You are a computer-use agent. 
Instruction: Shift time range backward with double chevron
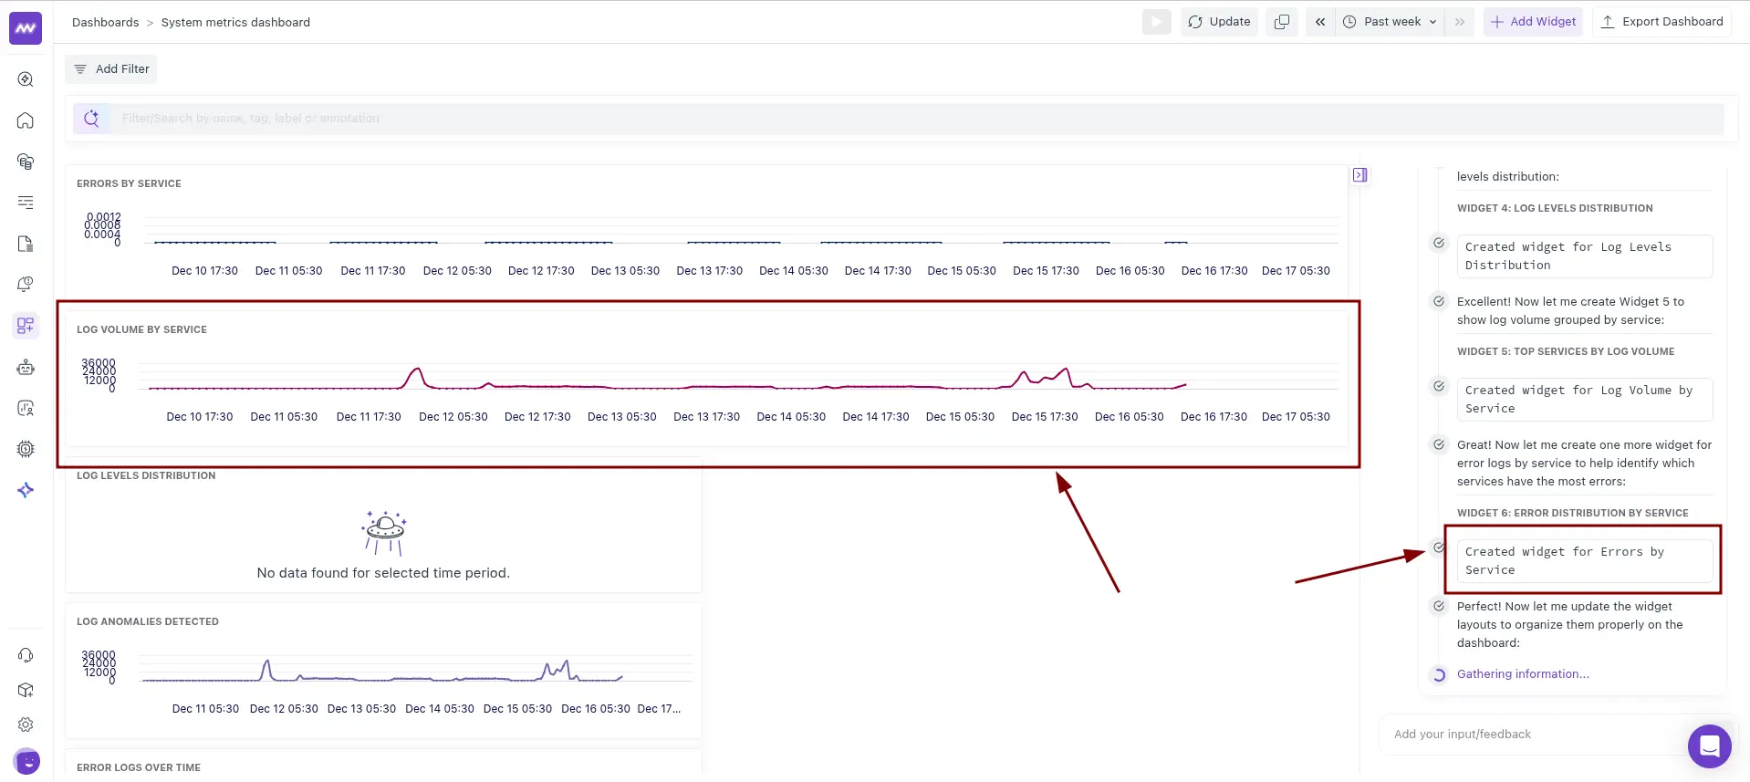coord(1320,22)
